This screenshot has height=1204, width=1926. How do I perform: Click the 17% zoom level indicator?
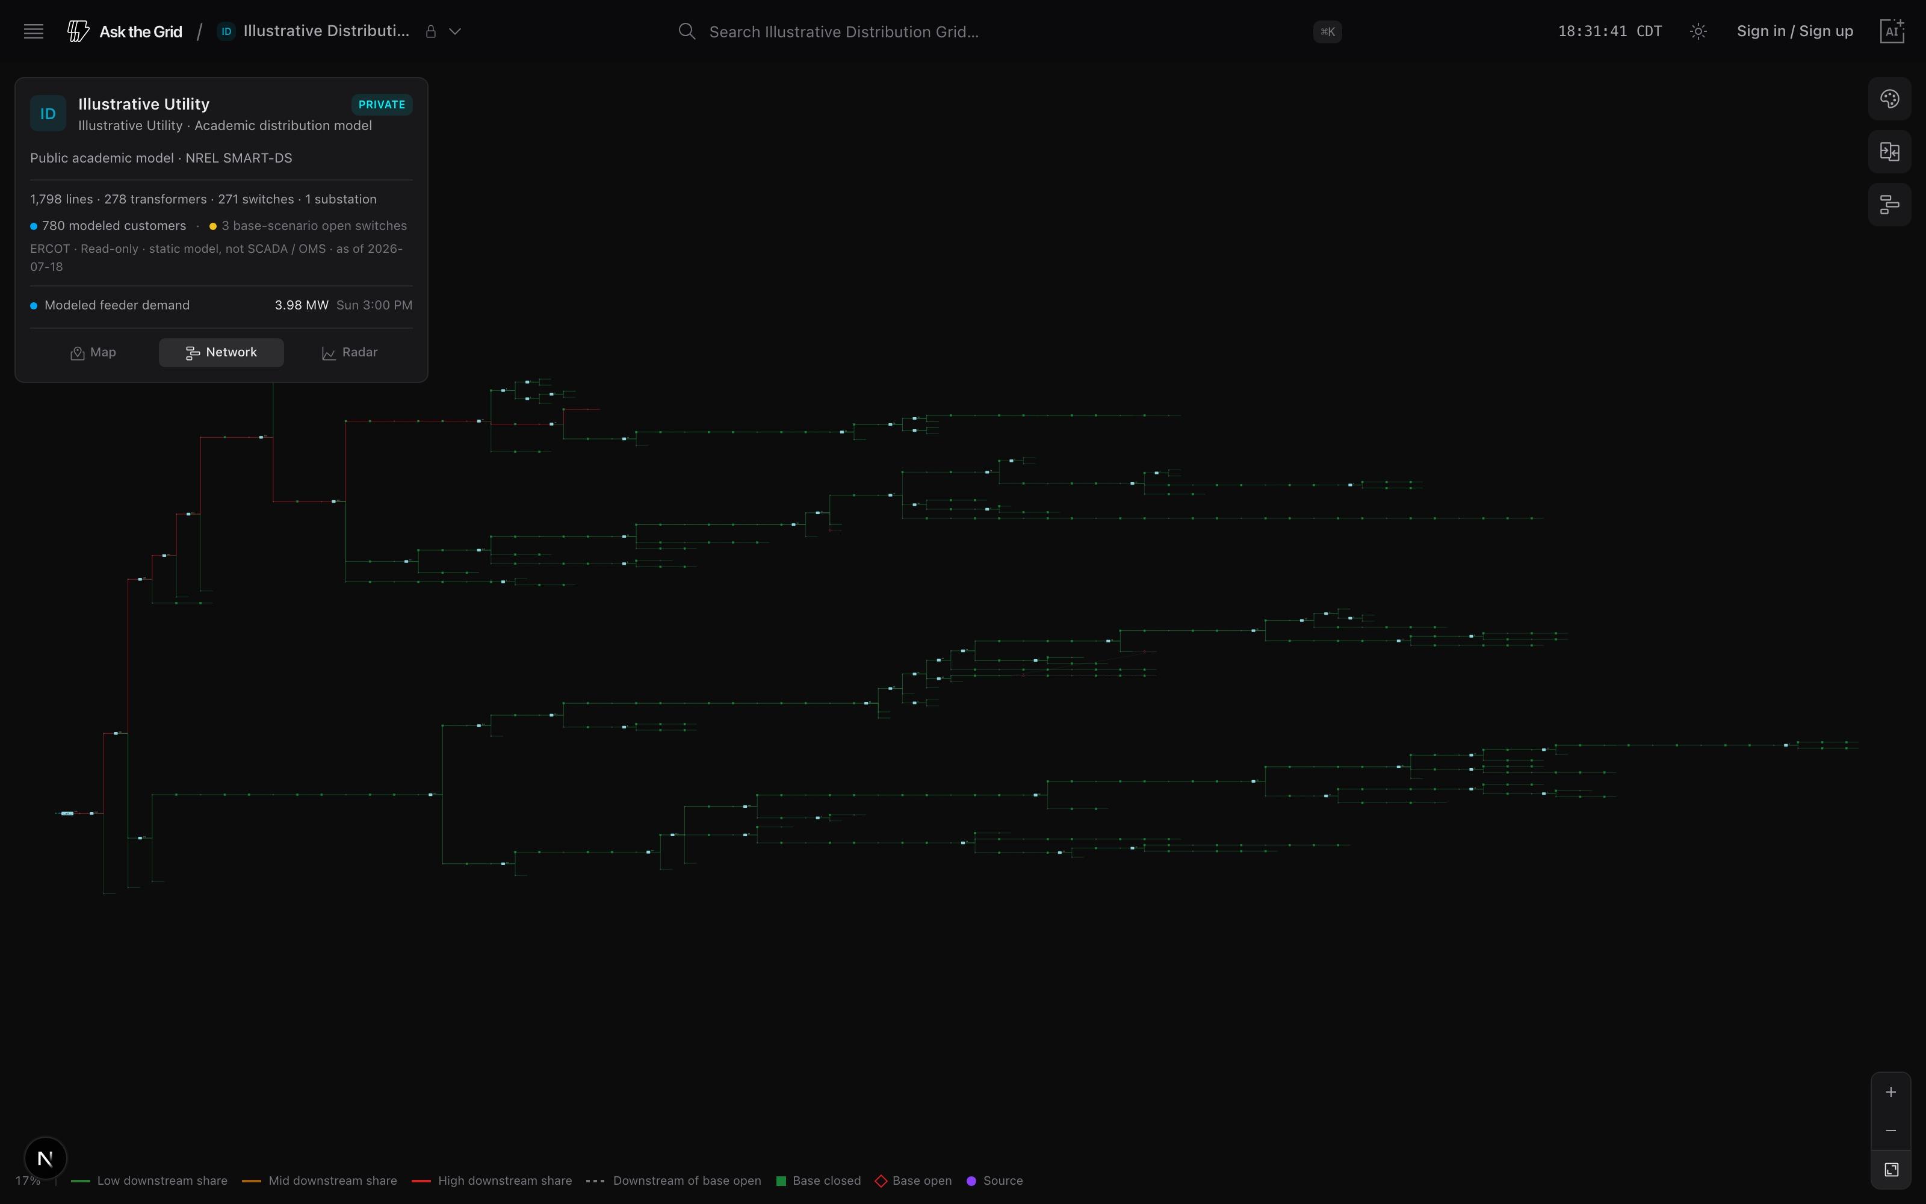coord(28,1181)
